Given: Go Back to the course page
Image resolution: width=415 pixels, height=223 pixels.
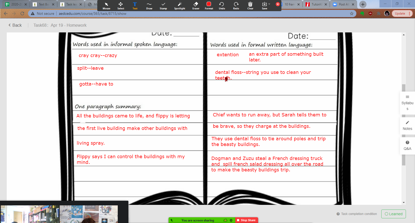Looking at the screenshot, I should point(15,25).
